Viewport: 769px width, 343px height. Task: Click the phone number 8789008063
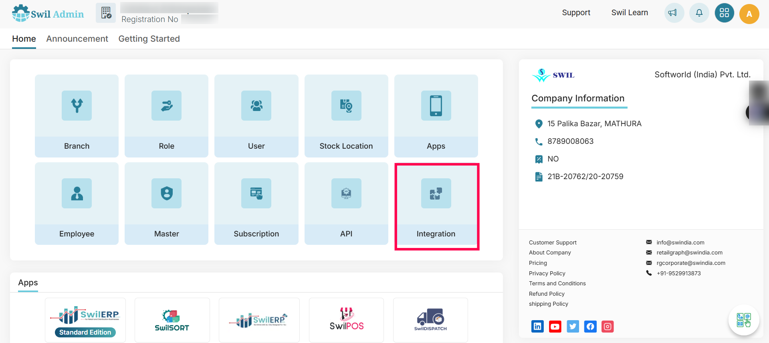tap(570, 141)
